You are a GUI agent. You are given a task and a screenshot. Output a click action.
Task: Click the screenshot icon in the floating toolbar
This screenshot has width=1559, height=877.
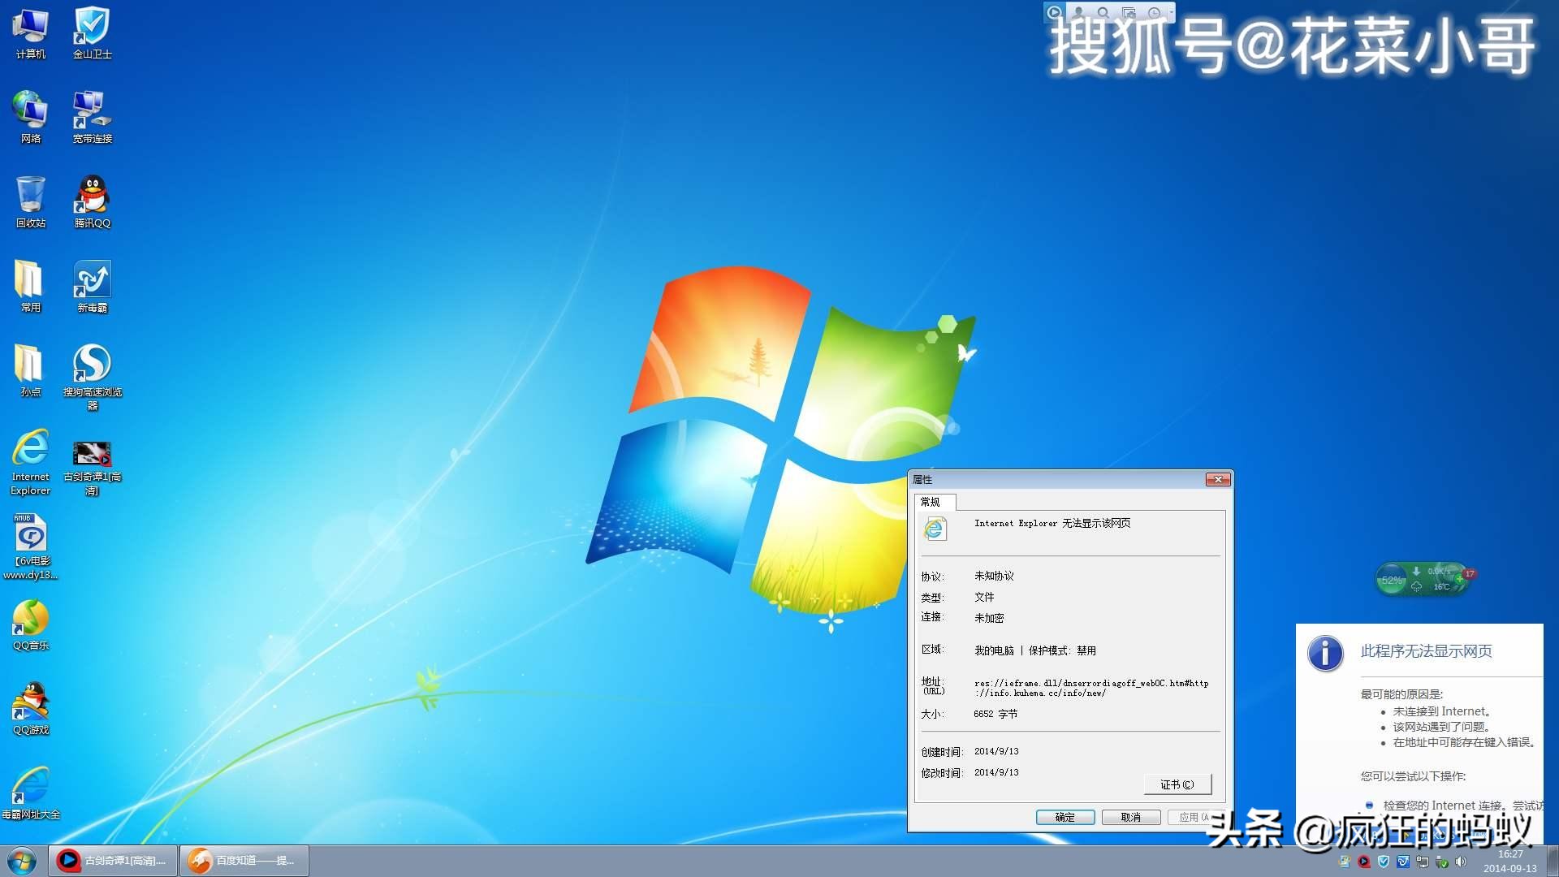coord(1128,12)
